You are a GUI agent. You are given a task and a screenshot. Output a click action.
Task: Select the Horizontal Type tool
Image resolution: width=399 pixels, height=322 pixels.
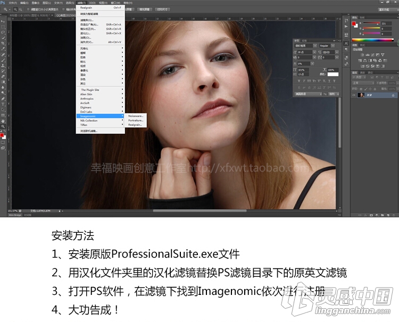3,104
